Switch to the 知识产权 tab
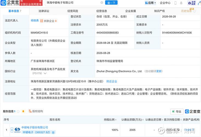The image size is (201, 137). (x=159, y=11)
